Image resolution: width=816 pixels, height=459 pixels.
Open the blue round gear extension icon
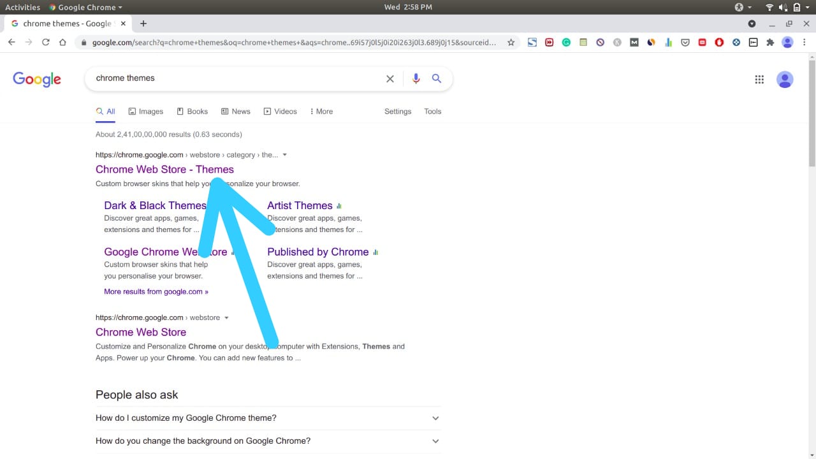[x=736, y=43]
